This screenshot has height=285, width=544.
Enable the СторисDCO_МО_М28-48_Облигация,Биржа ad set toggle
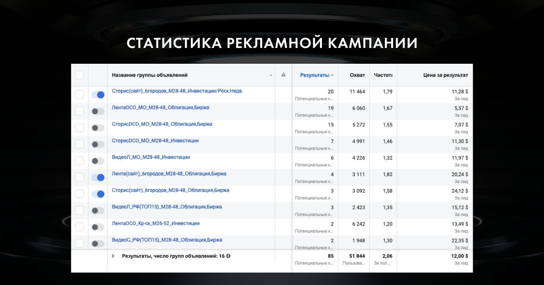tap(98, 128)
